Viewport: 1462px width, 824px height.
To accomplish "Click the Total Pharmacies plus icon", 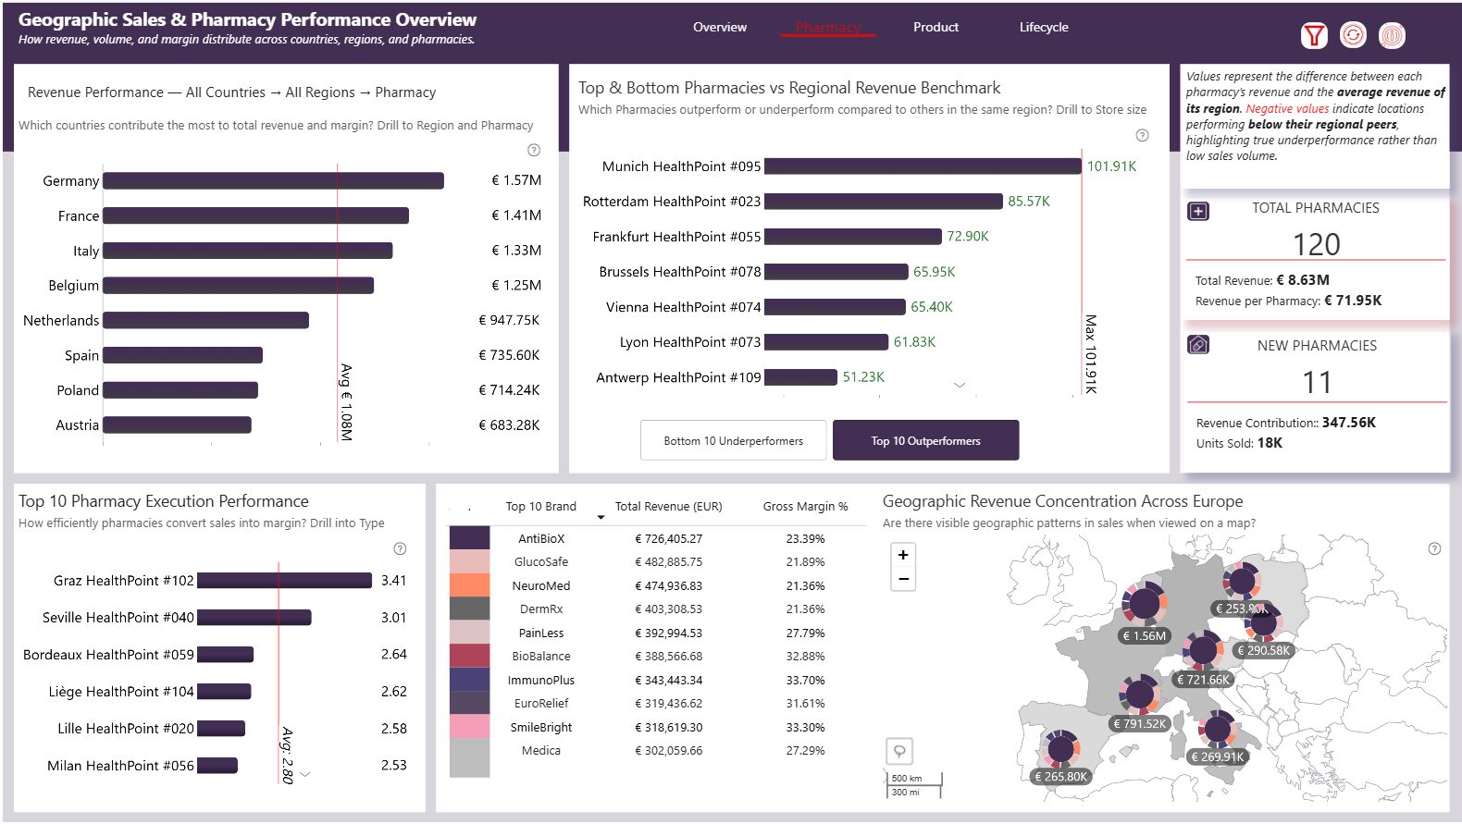I will coord(1197,212).
